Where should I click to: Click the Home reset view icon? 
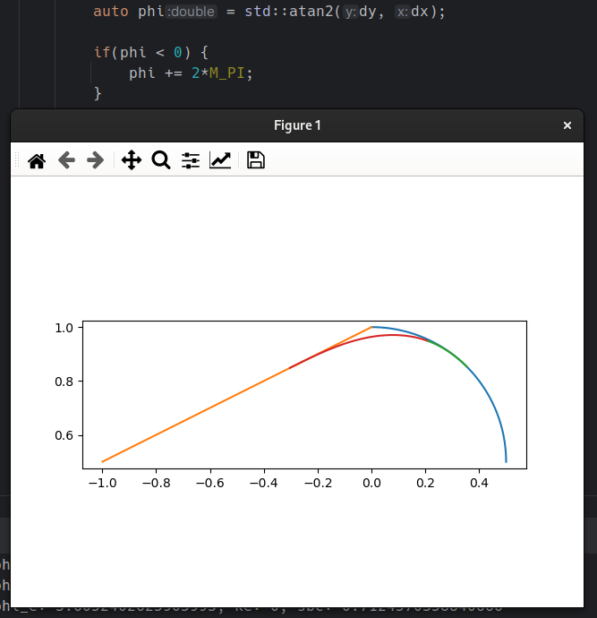click(37, 161)
